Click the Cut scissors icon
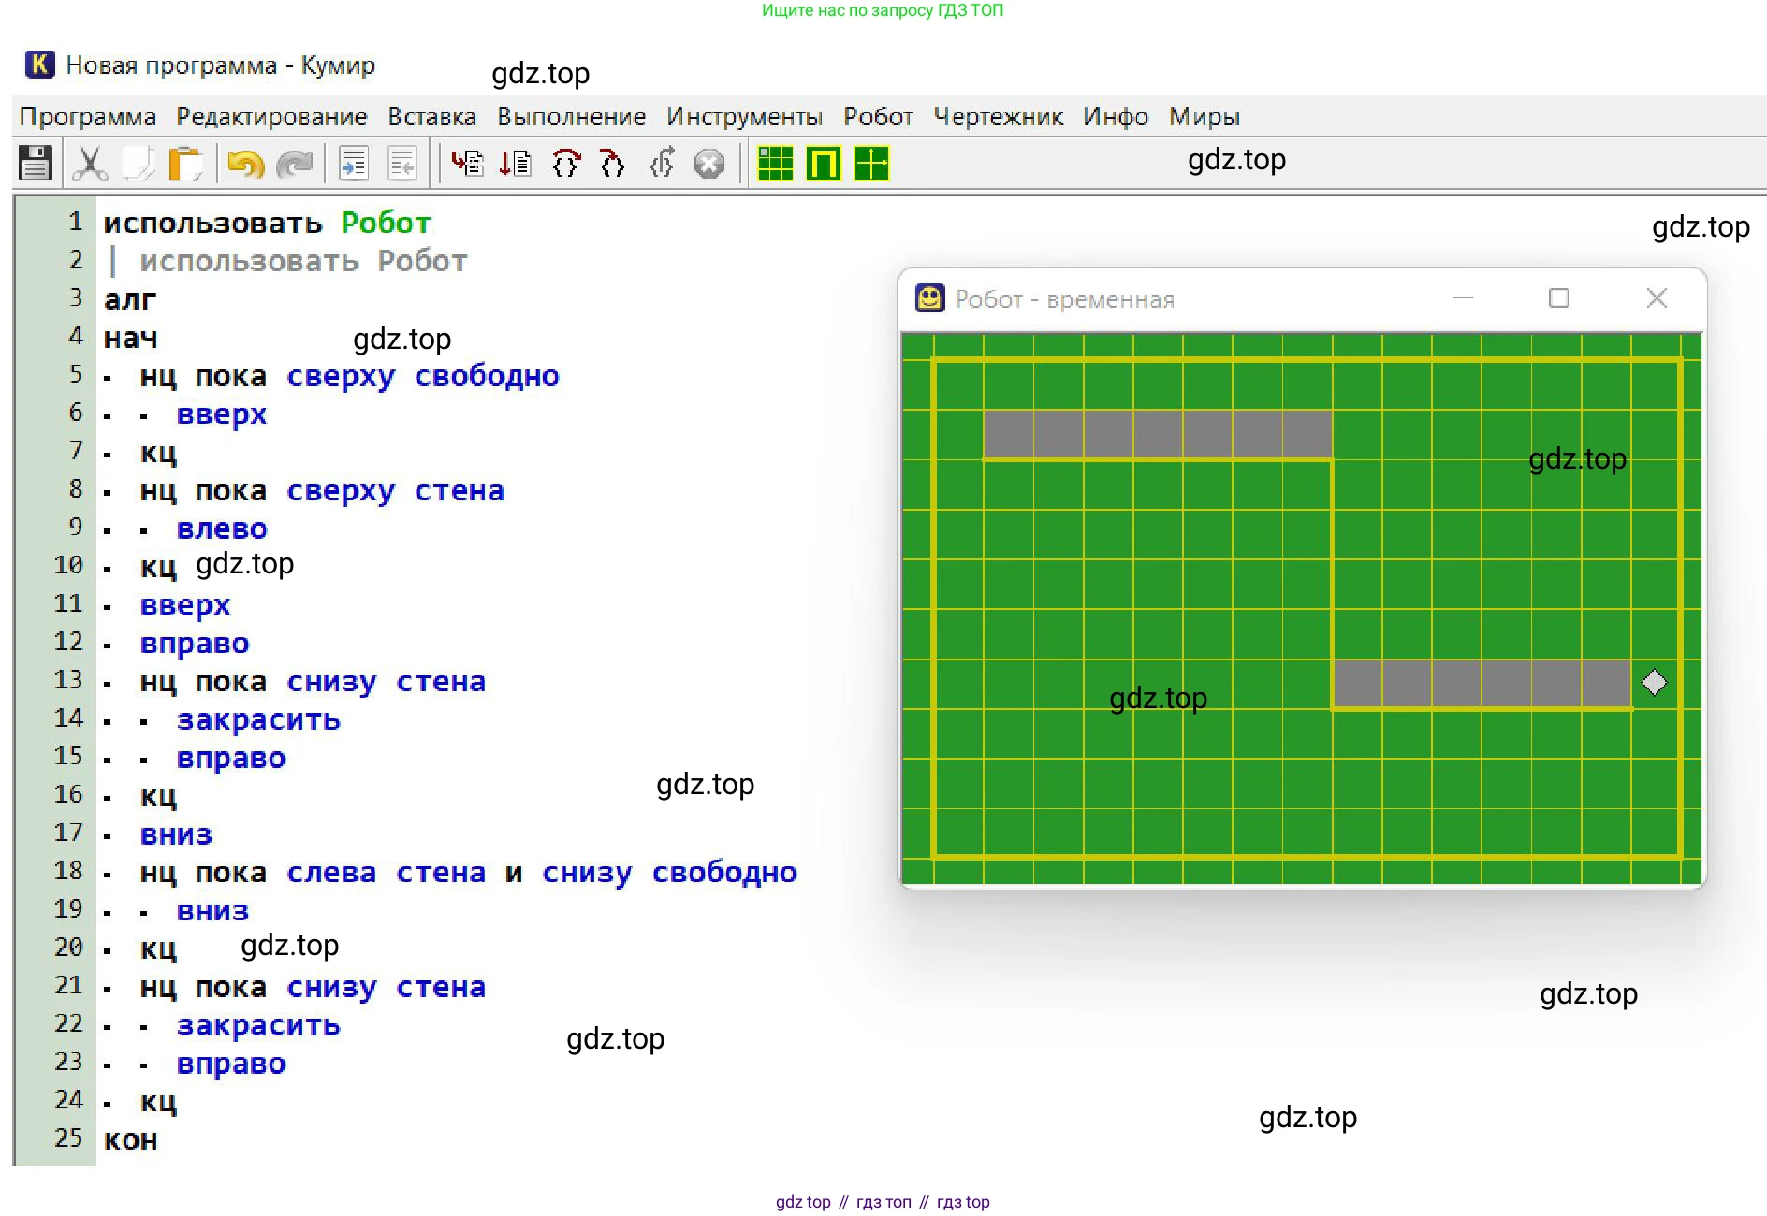Screen dimensions: 1767x1216 coord(90,164)
